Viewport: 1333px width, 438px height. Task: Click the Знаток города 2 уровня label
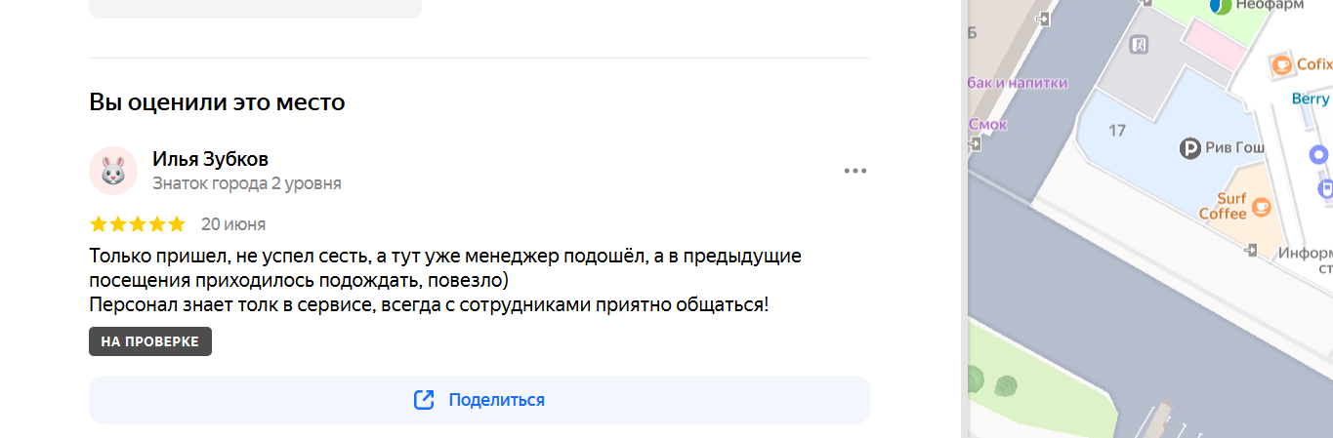coord(247,183)
